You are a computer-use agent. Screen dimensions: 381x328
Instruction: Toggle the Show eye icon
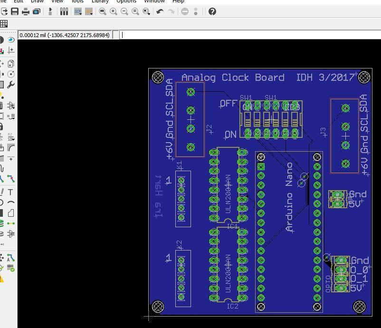[x=11, y=39]
